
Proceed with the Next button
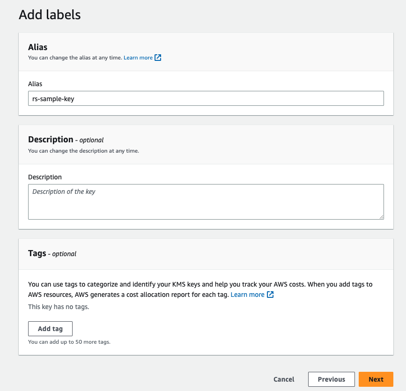376,379
